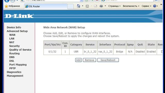This screenshot has width=165, height=93.
Task: Click the Read Mail icon
Action: pos(95,6)
